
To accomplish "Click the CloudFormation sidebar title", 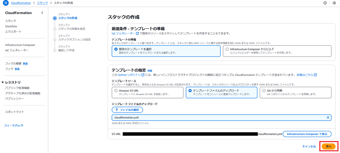I will point(18,13).
